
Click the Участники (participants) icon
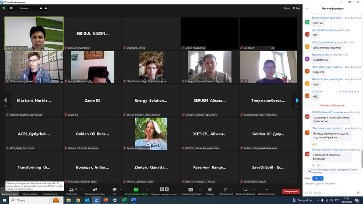tap(71, 189)
